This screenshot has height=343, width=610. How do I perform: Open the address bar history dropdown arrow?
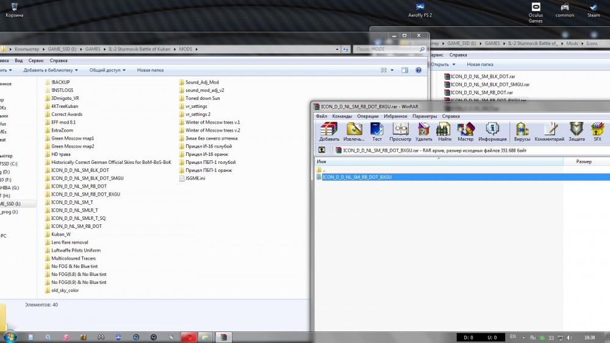coord(337,49)
